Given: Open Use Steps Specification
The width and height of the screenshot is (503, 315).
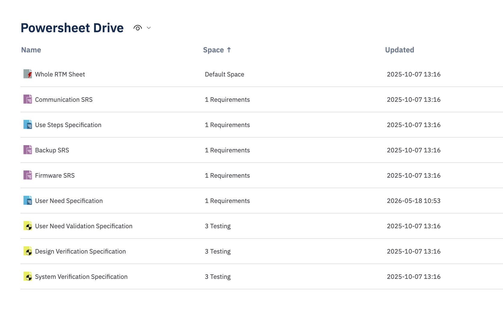Looking at the screenshot, I should click(68, 125).
